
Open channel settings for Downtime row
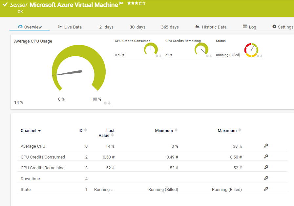tap(266, 178)
